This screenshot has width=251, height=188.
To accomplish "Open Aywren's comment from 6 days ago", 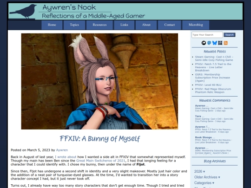I will (213, 130).
